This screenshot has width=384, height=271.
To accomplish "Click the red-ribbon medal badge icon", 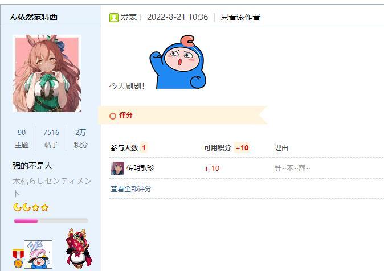I will click(18, 258).
